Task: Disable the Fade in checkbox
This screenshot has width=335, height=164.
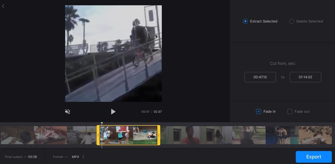Action: (258, 111)
